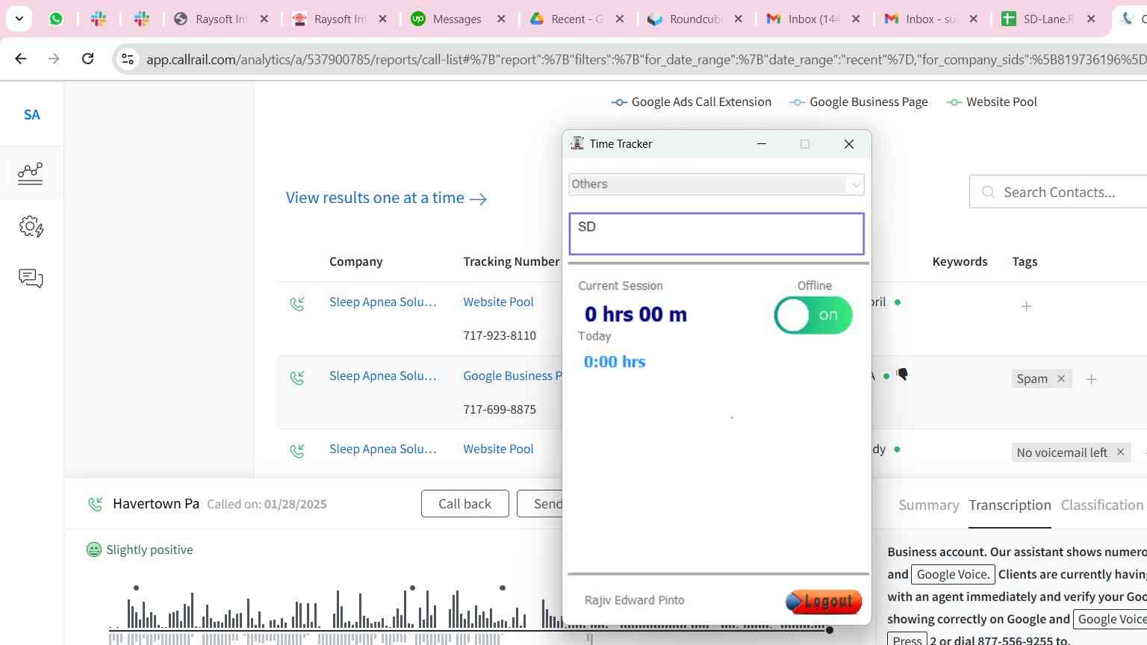Toggle Google Ads Call Extension legend series

pyautogui.click(x=691, y=102)
